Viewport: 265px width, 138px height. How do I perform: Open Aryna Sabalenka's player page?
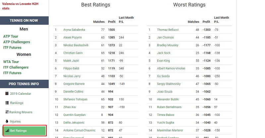coord(74,30)
